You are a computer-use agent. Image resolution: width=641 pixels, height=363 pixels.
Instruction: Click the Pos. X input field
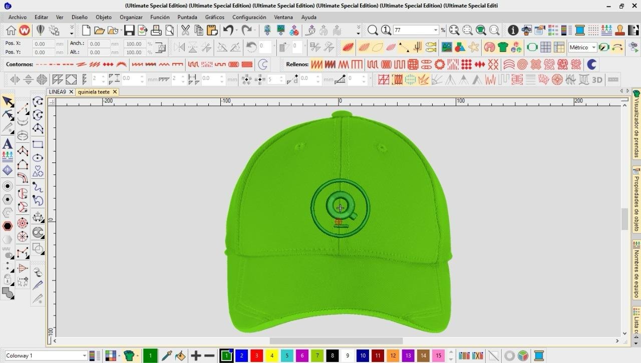[x=44, y=43]
